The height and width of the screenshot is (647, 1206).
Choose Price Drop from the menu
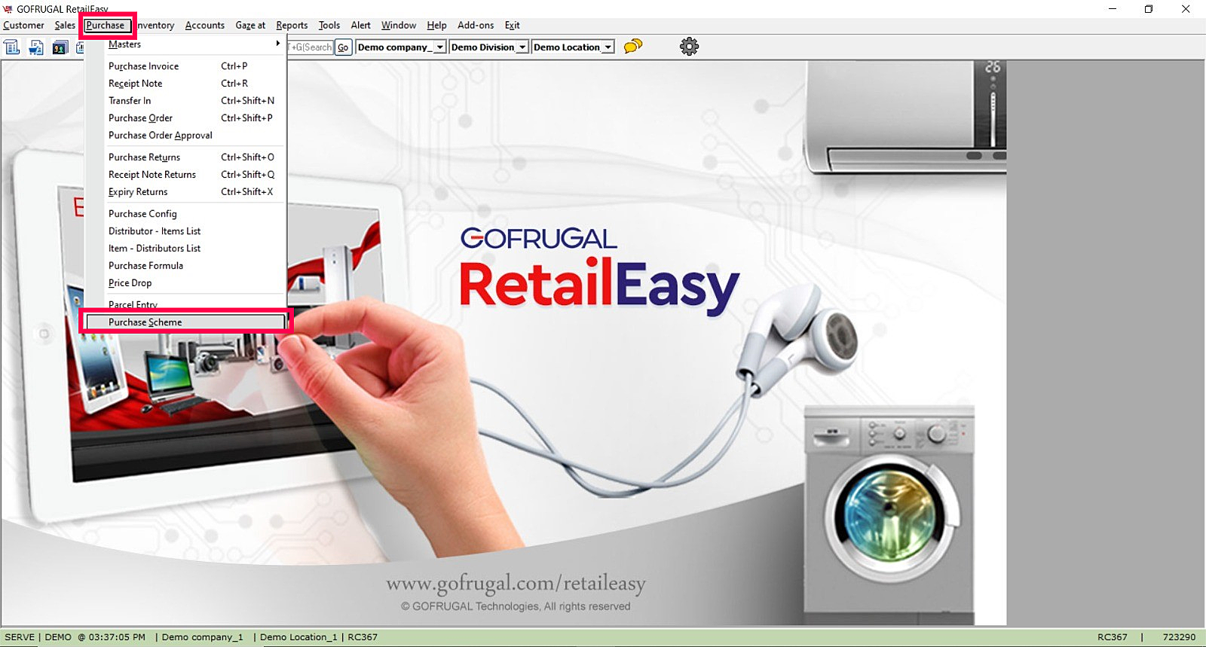[186, 283]
